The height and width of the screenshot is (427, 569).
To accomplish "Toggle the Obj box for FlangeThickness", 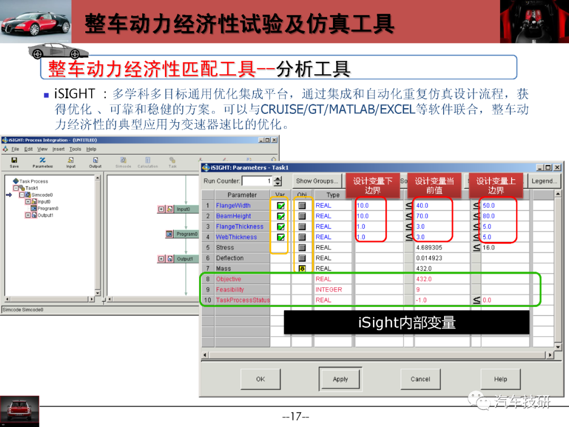I will (x=302, y=227).
